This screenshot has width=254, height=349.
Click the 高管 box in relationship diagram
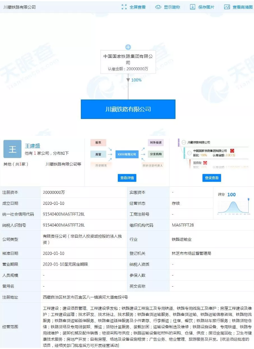(98, 154)
